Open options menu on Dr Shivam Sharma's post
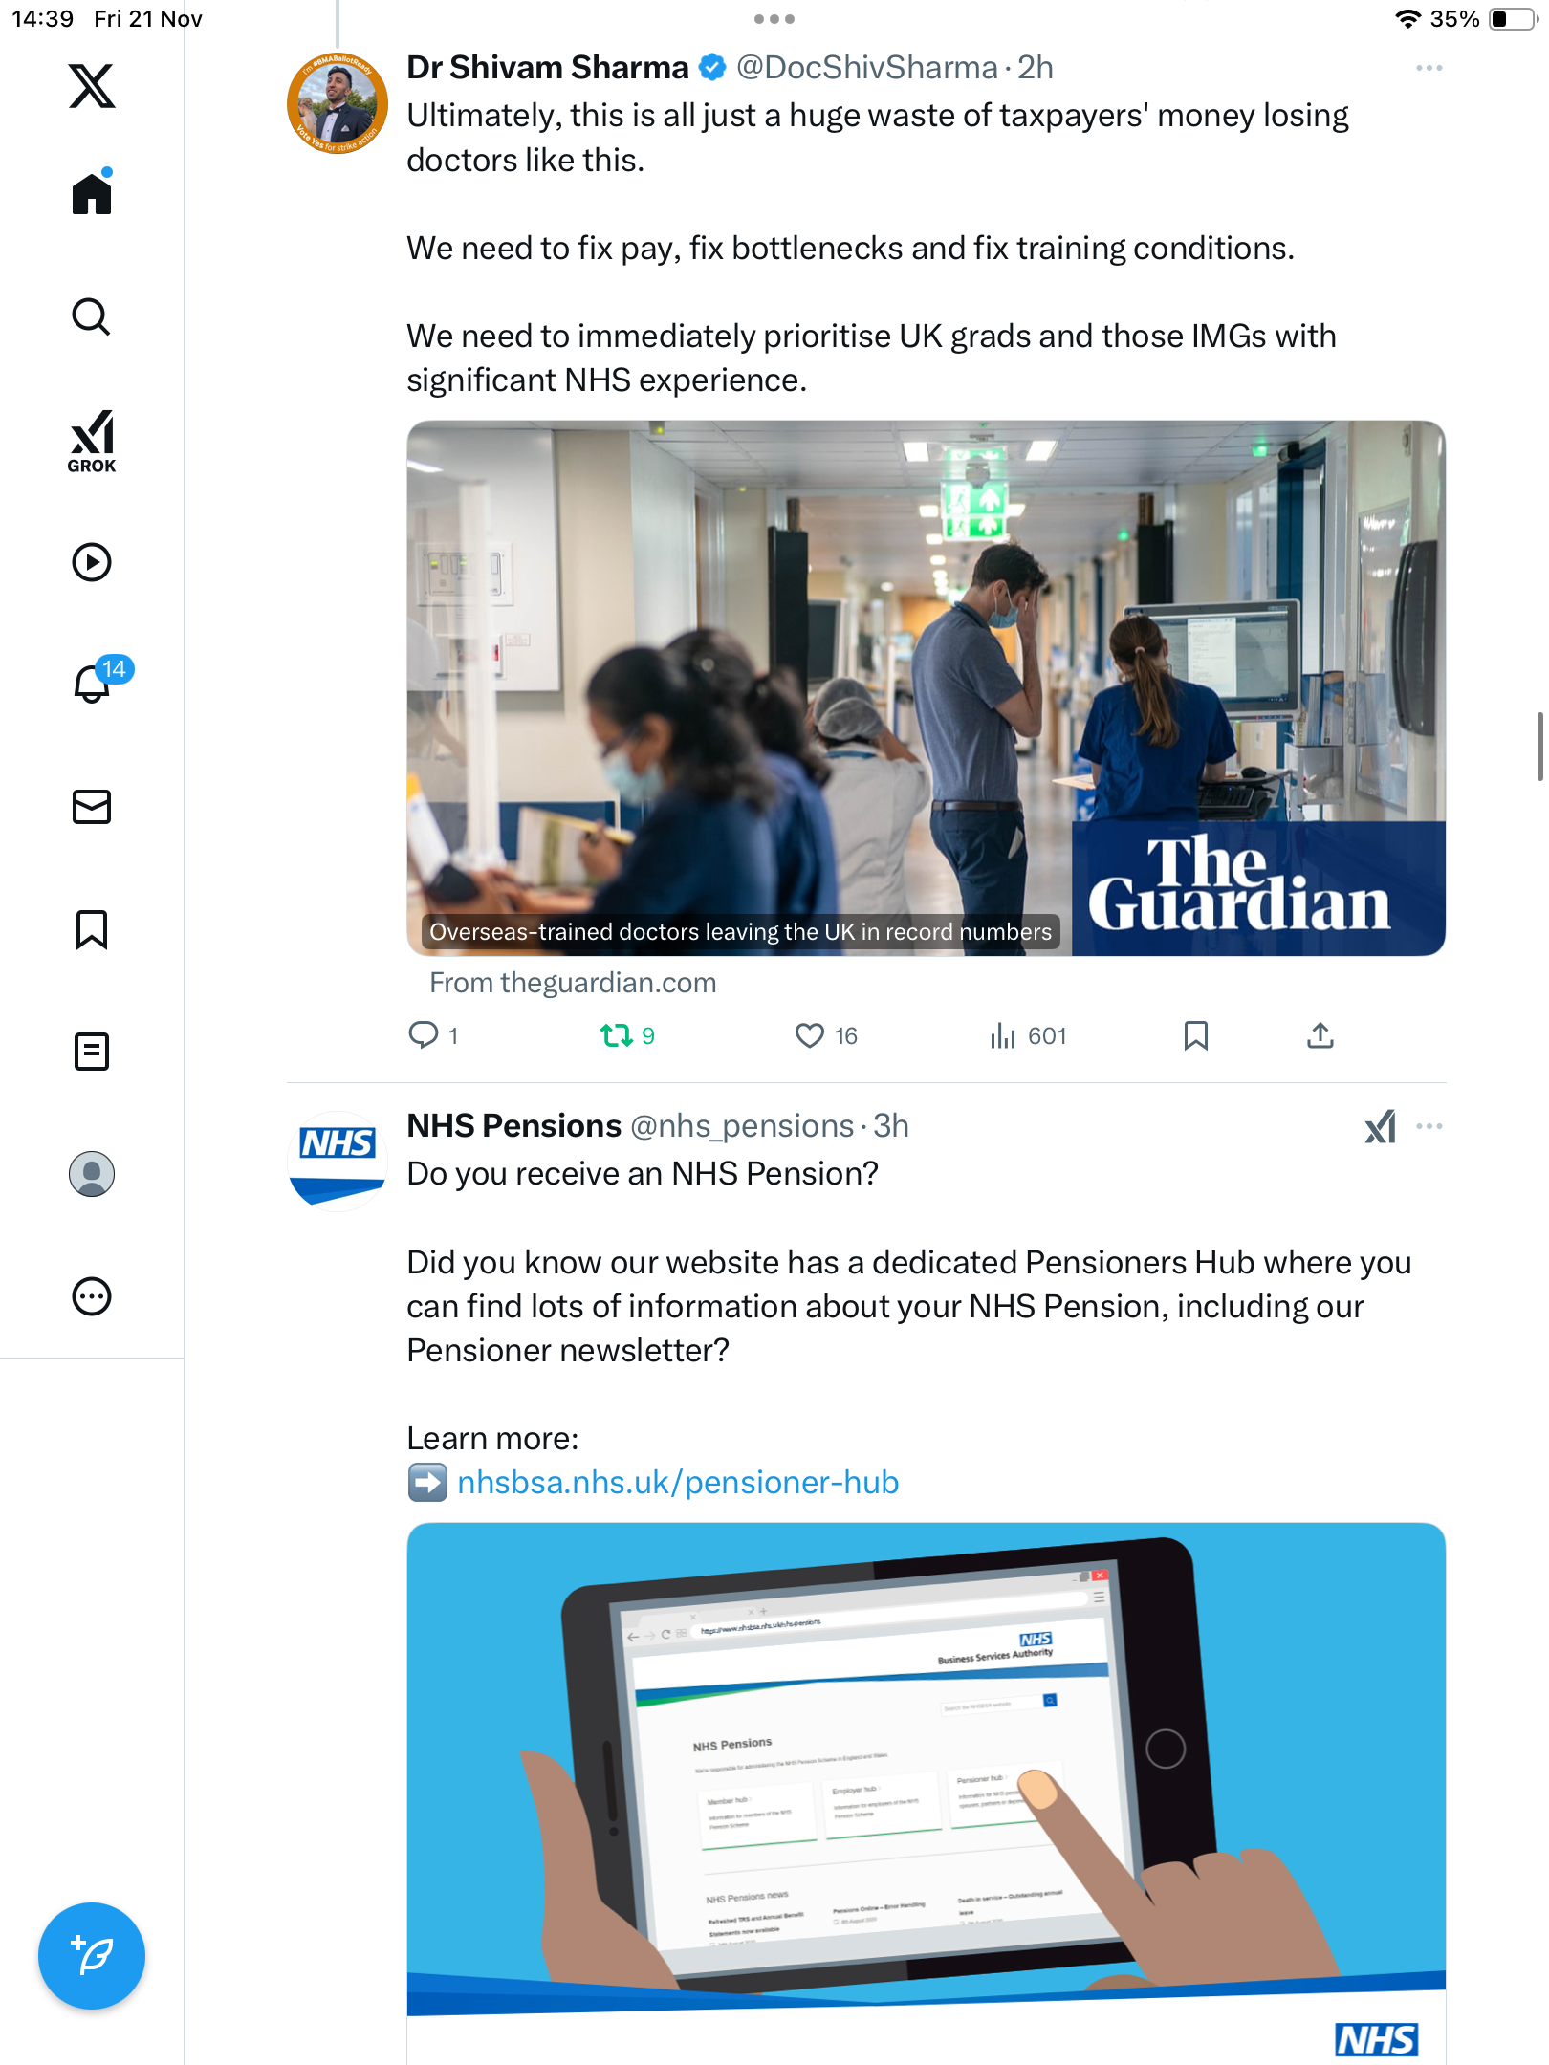Viewport: 1549px width, 2065px height. (x=1429, y=68)
